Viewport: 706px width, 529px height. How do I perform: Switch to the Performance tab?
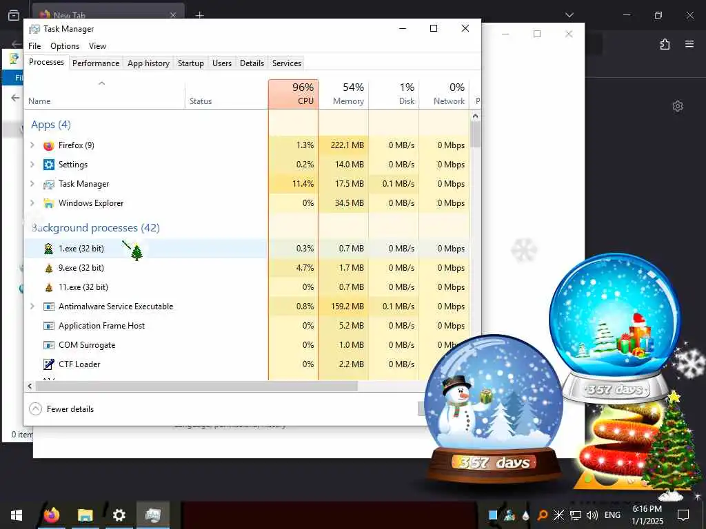96,63
